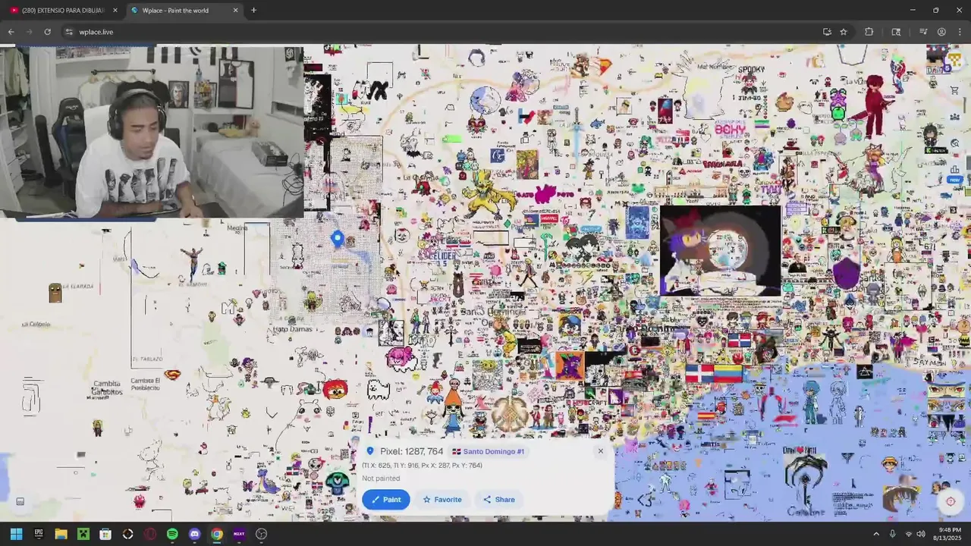Open a new browser tab
Viewport: 971px width, 546px height.
pos(253,11)
